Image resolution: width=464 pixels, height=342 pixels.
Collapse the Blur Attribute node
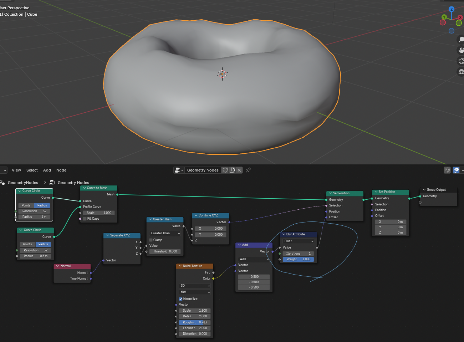[284, 234]
